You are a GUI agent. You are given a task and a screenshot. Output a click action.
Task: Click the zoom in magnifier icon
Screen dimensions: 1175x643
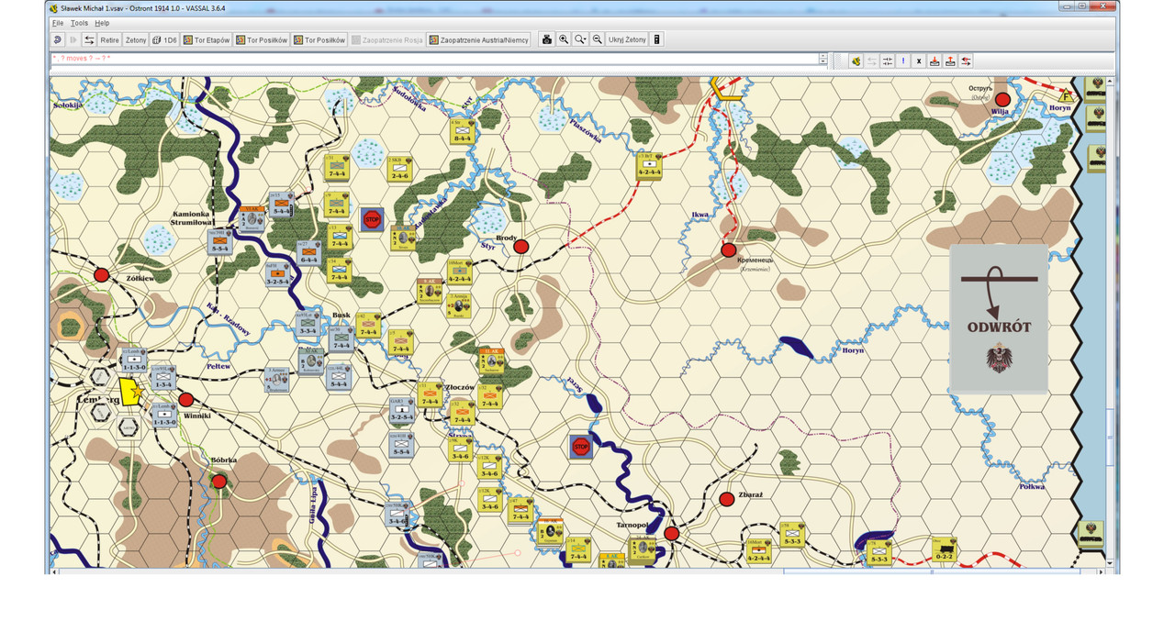click(x=564, y=39)
